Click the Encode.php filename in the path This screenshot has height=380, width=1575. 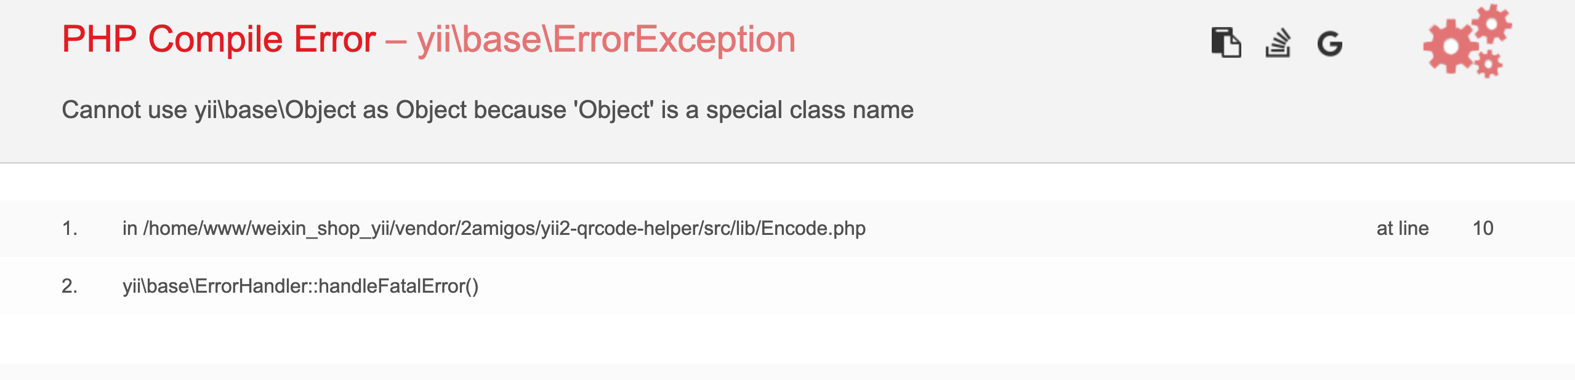click(x=813, y=229)
